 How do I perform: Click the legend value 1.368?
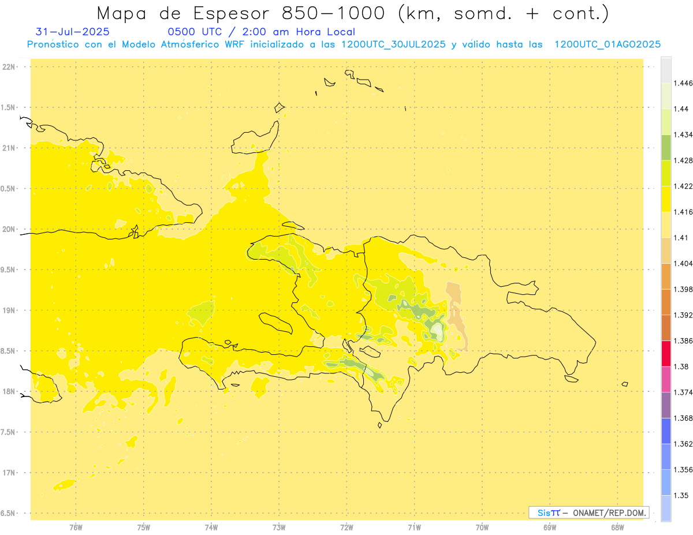tap(683, 418)
